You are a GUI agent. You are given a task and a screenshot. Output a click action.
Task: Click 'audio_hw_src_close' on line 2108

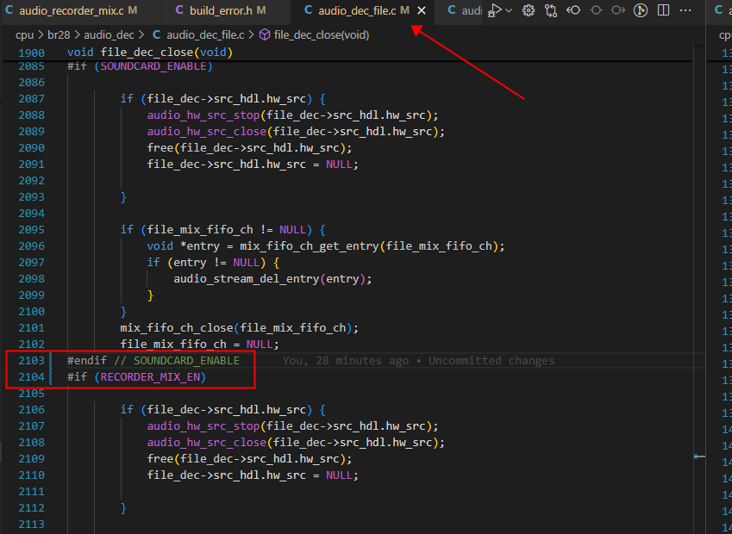coord(207,443)
